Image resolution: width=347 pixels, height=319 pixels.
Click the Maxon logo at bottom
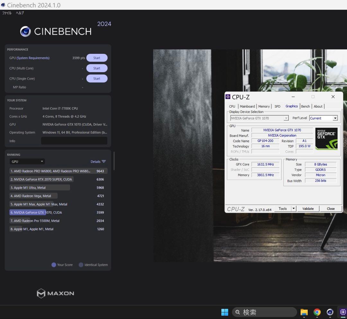(x=55, y=293)
